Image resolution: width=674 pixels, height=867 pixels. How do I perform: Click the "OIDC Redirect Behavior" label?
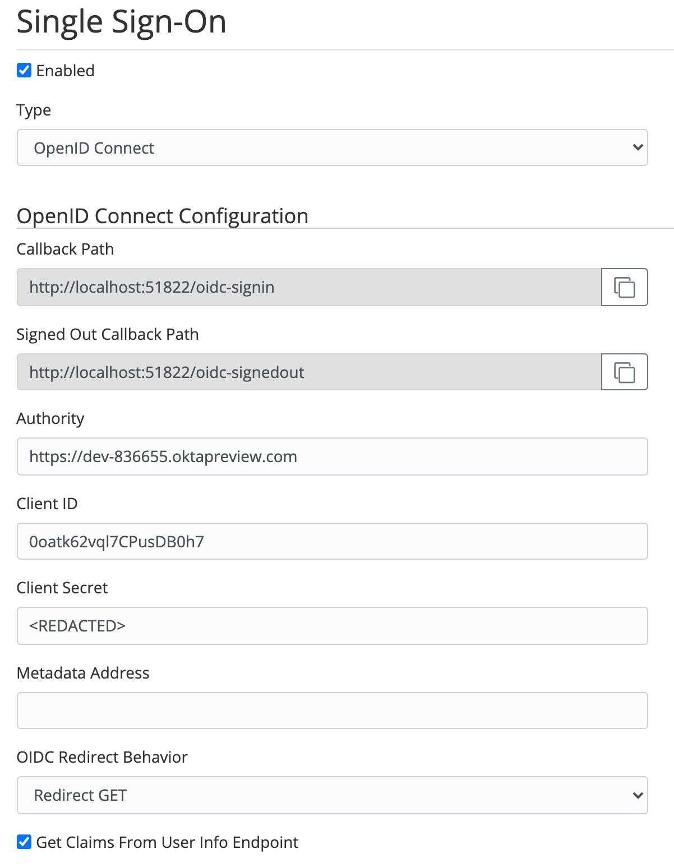pyautogui.click(x=102, y=757)
